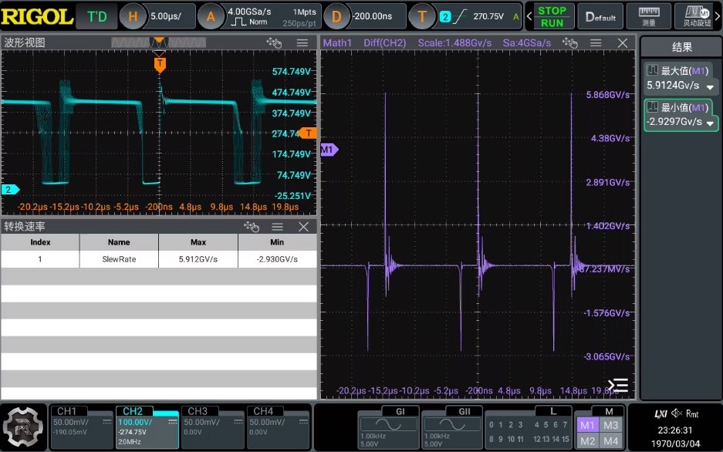Image resolution: width=723 pixels, height=452 pixels.
Task: Toggle channel CH4
Action: 278,427
